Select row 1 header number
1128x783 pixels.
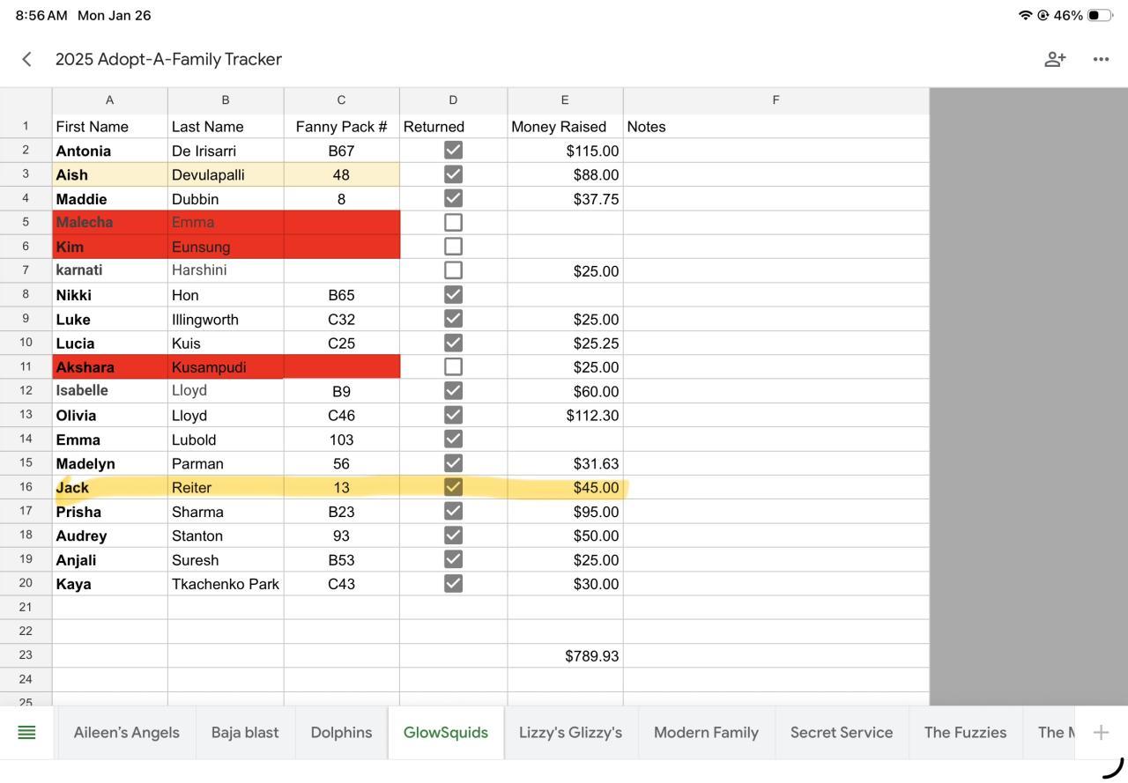(26, 126)
